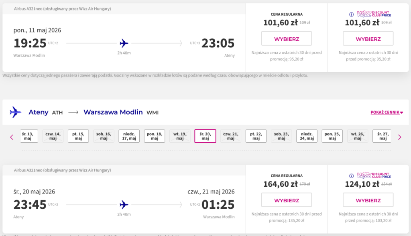Click info icon on the bottom Wizz Discount Club price
Screen dimensions: 411x236
coord(351,175)
